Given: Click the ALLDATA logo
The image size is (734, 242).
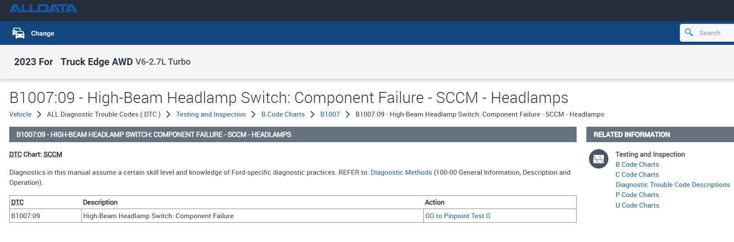Looking at the screenshot, I should click(43, 8).
